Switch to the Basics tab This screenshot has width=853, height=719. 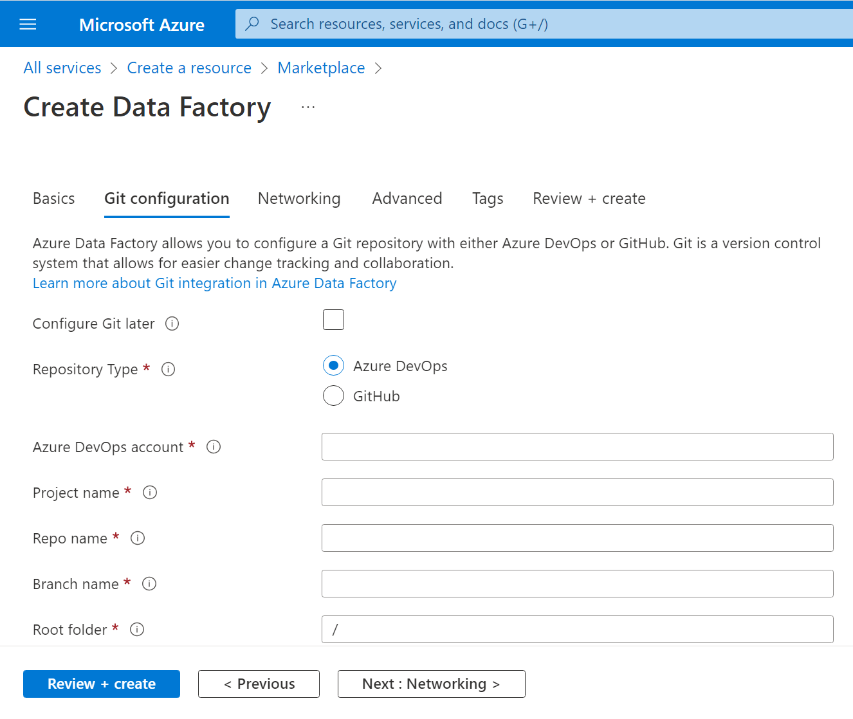54,199
